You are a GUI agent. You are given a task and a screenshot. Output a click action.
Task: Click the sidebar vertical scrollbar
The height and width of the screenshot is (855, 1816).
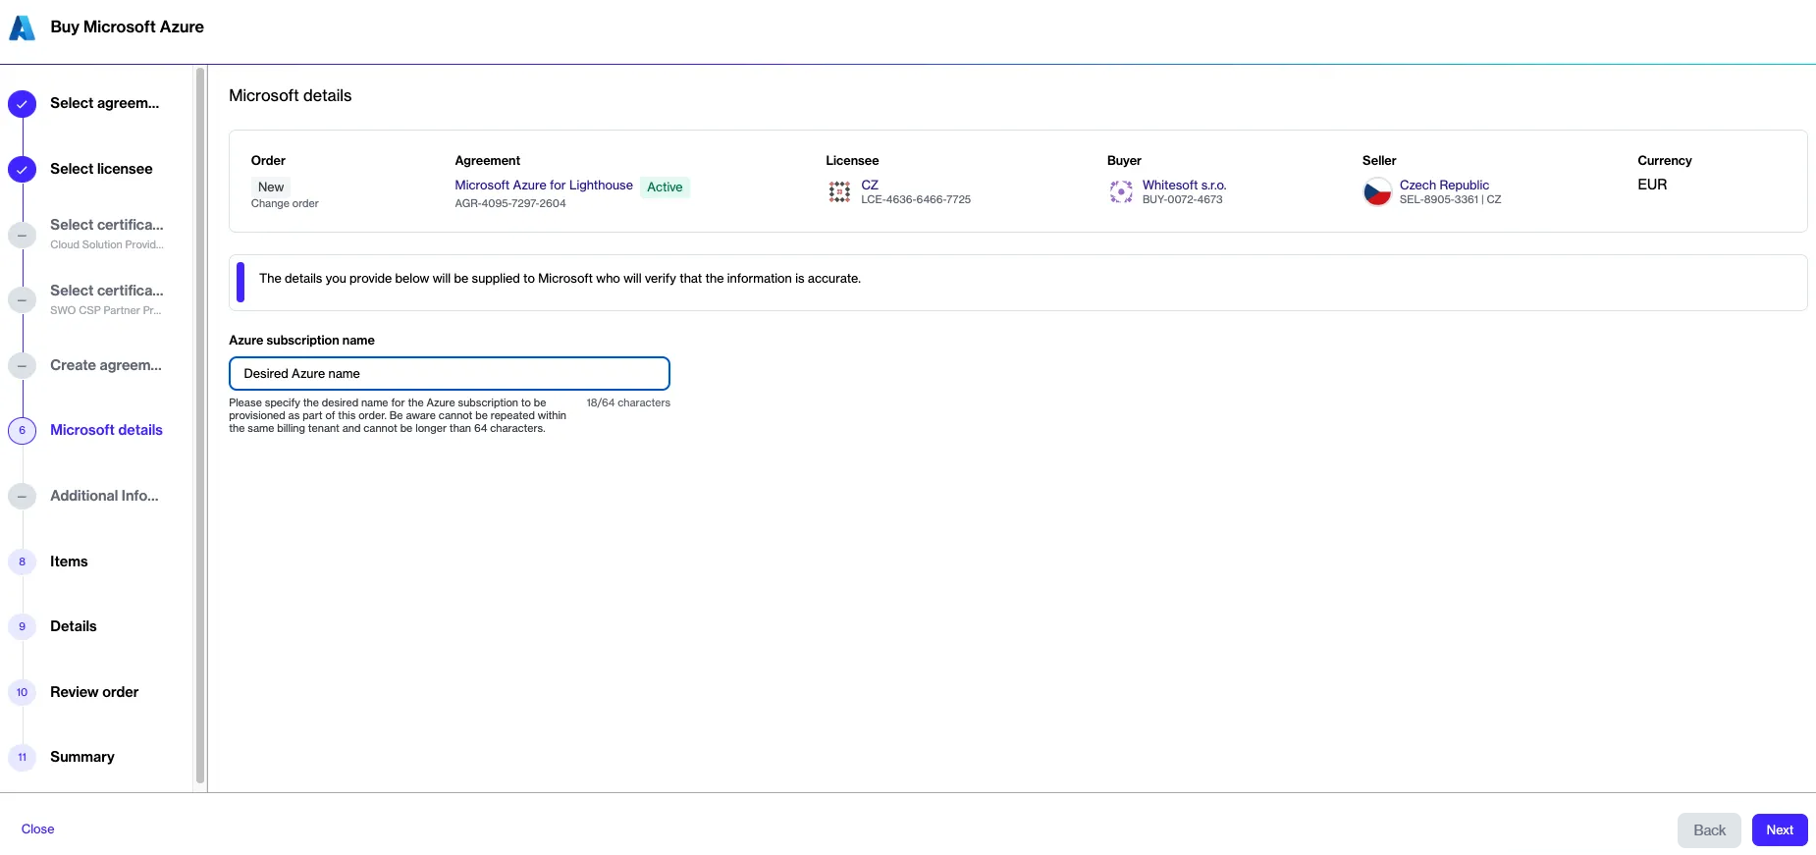[x=200, y=424]
